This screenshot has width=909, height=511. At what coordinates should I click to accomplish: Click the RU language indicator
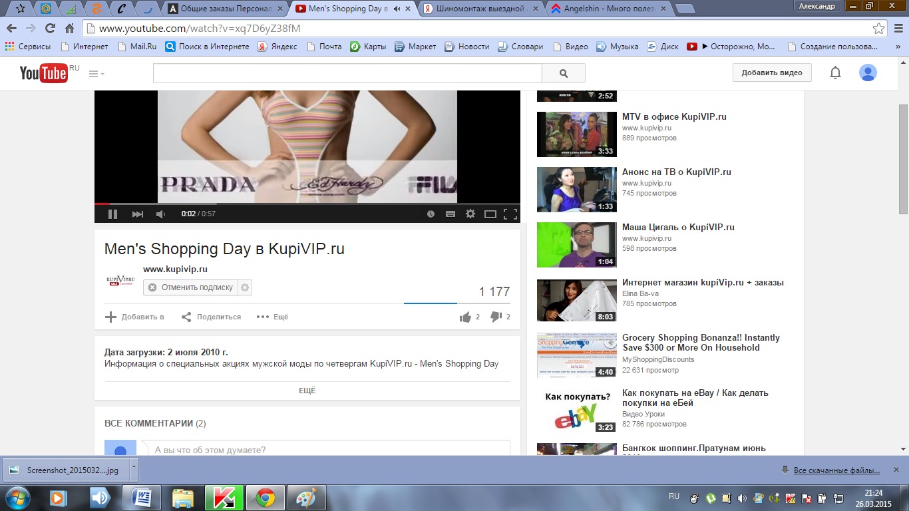[x=673, y=496]
